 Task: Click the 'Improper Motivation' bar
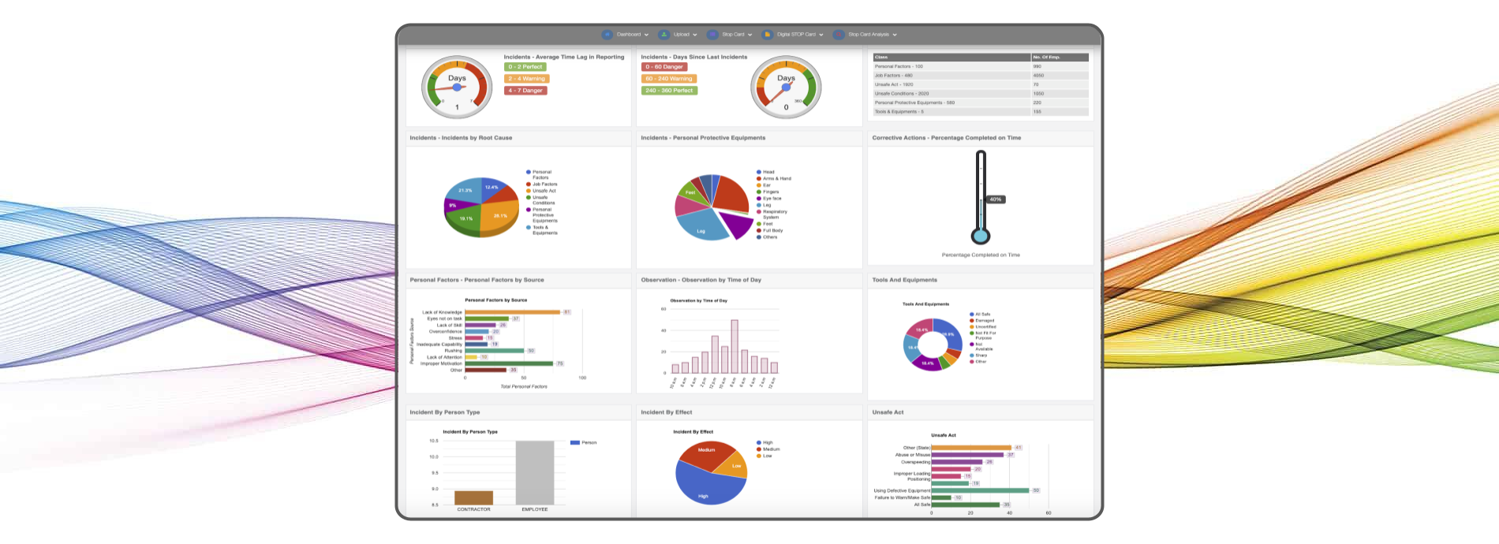(509, 363)
